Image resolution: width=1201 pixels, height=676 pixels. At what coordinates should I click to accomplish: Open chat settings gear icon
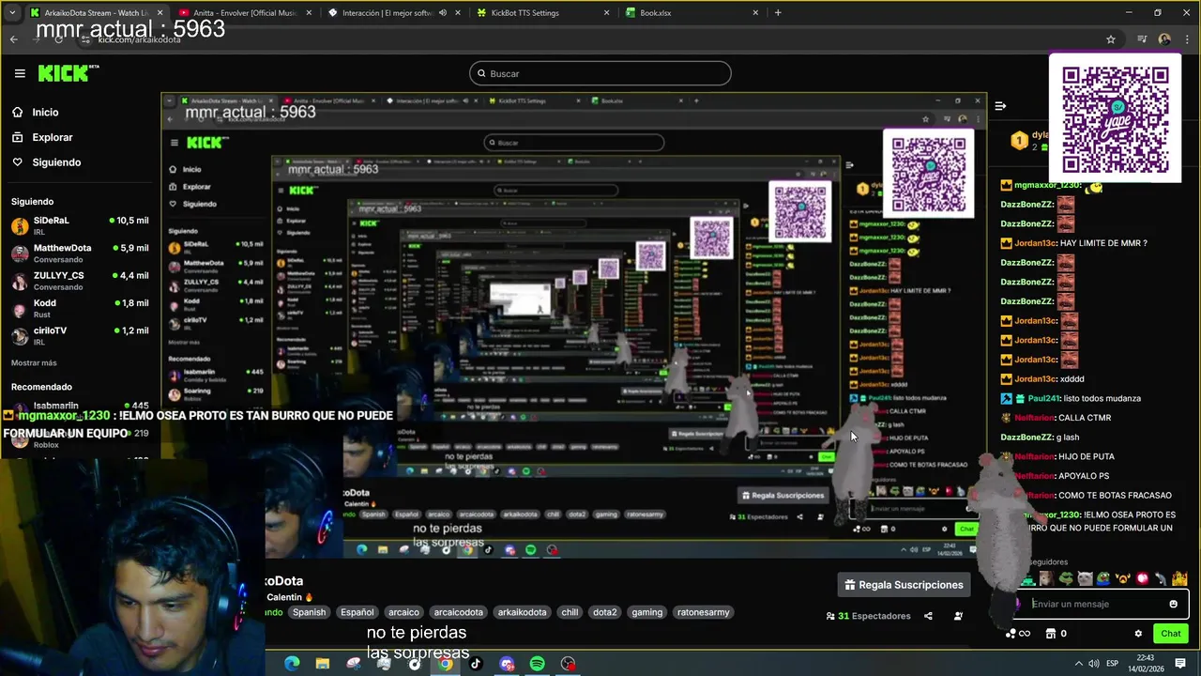click(1138, 634)
